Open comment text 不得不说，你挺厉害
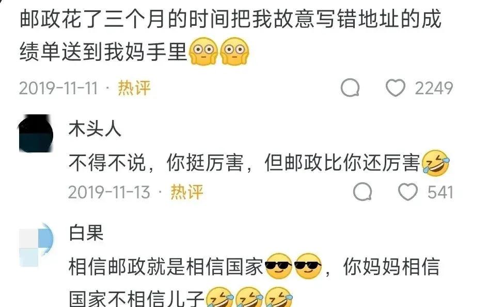 156,163
